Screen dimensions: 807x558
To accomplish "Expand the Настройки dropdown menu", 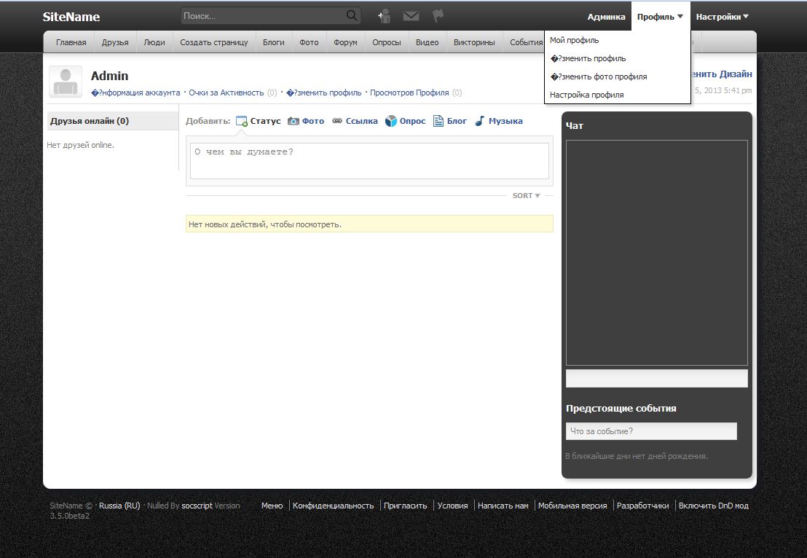I will coord(722,17).
